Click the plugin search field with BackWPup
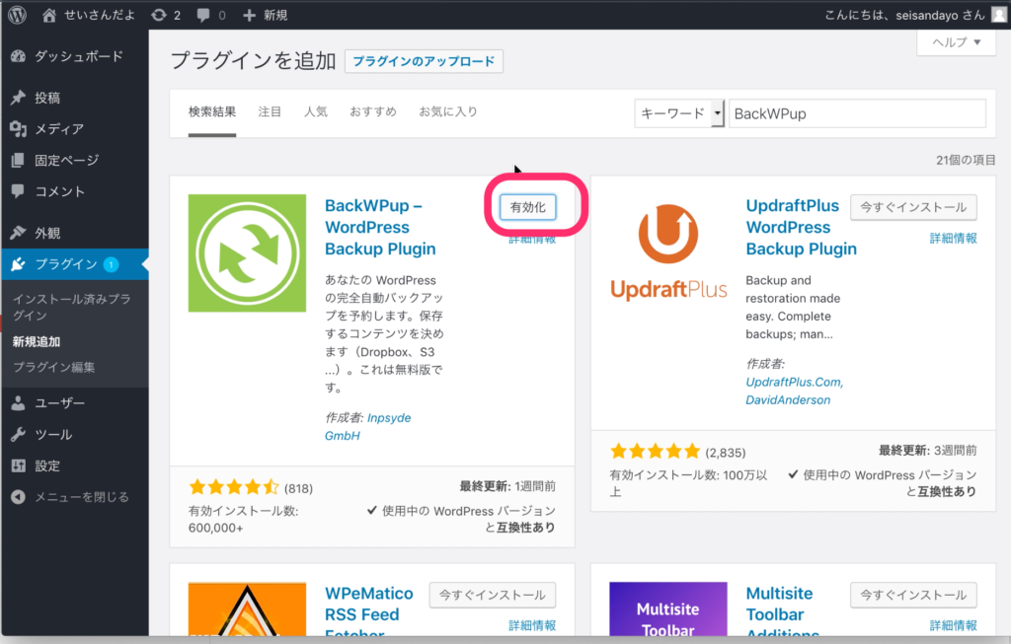 (856, 113)
